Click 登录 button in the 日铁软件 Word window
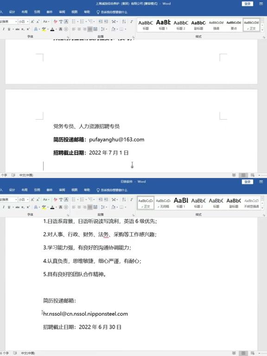 pyautogui.click(x=248, y=182)
